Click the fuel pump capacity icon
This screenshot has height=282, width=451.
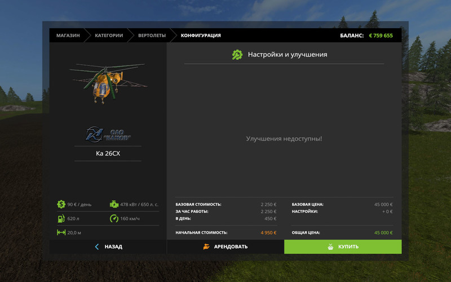tap(61, 218)
